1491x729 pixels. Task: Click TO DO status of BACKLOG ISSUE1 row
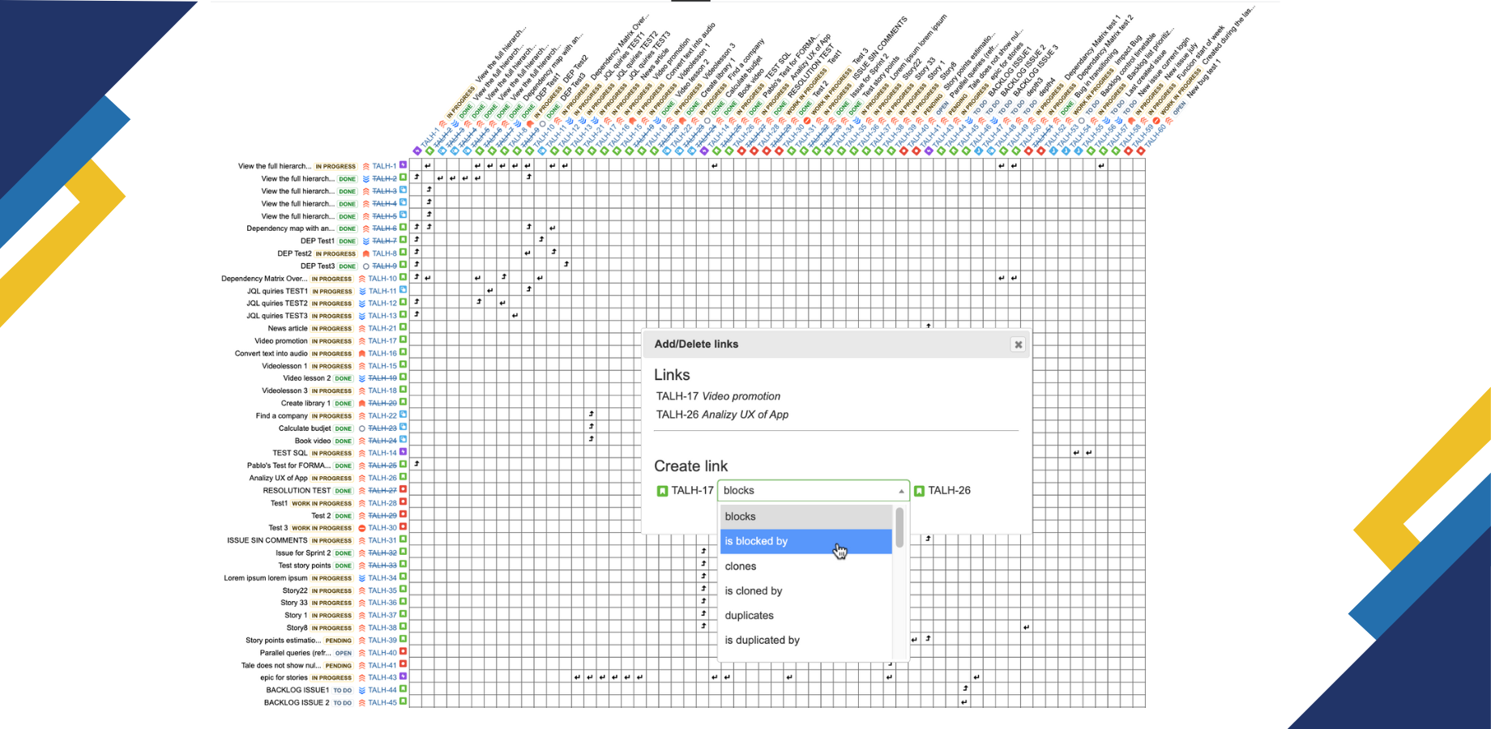pos(343,690)
